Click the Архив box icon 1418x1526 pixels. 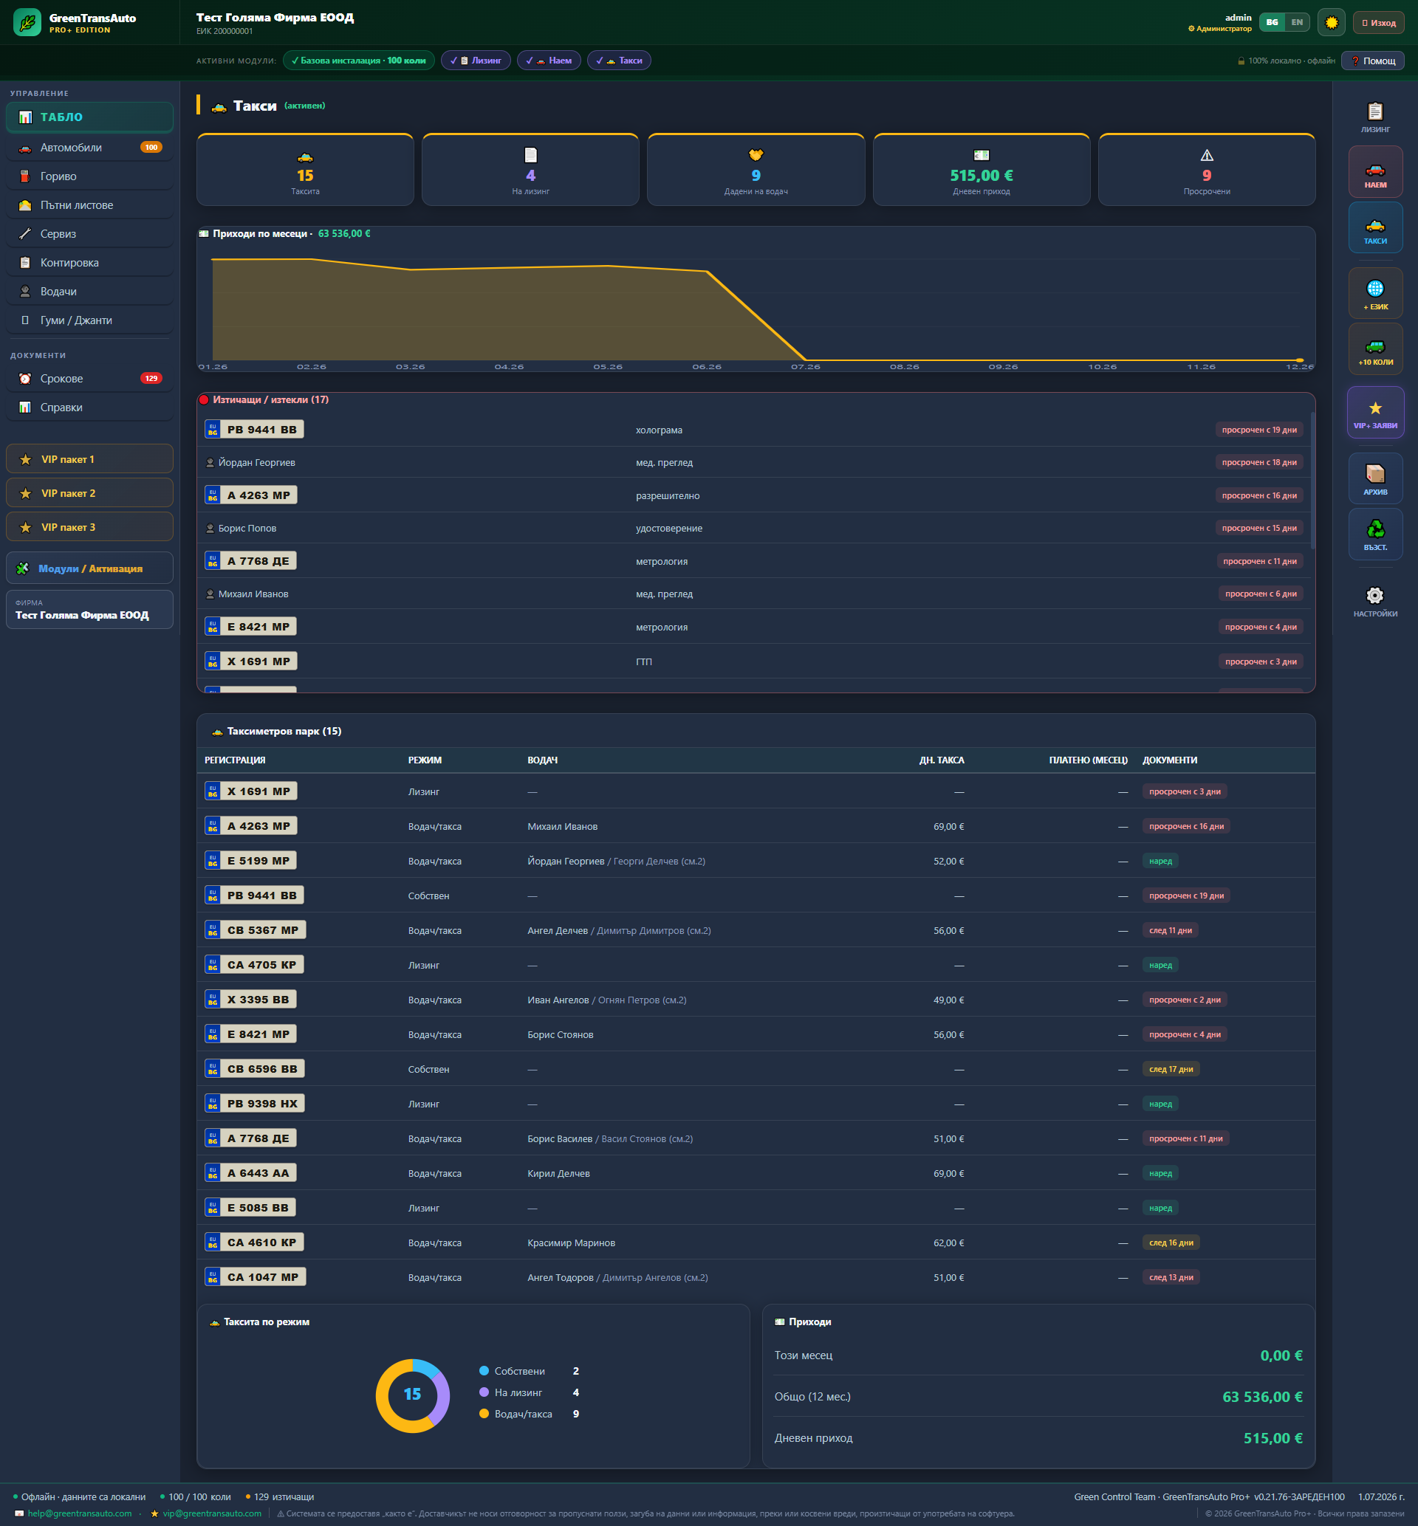click(x=1374, y=479)
